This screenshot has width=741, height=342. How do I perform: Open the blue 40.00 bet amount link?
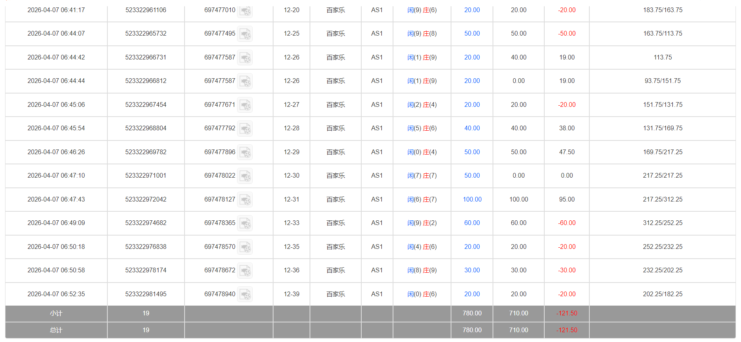click(x=472, y=128)
